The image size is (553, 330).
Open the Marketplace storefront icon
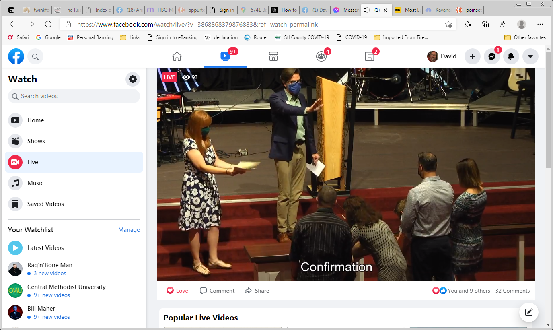(273, 56)
